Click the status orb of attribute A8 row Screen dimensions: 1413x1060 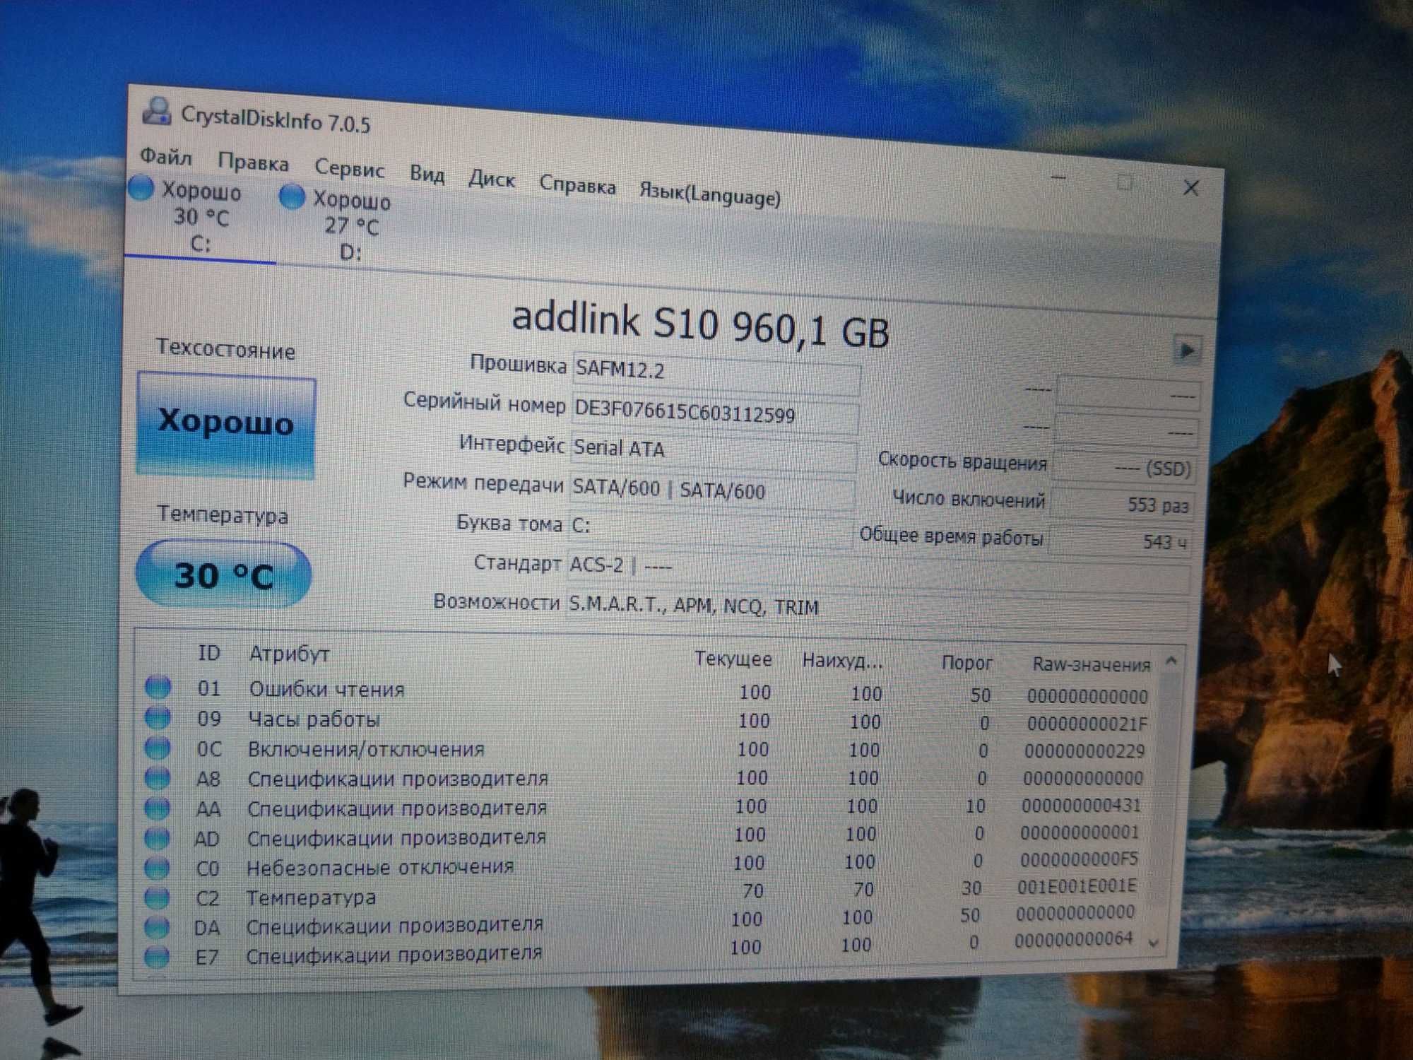(158, 777)
